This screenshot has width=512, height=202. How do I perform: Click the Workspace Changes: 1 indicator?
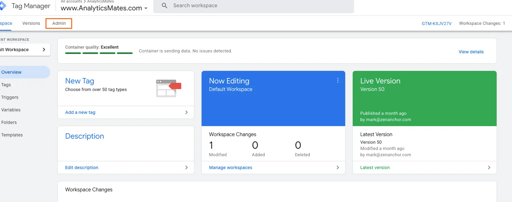point(482,23)
